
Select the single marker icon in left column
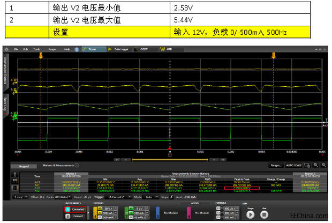(15, 175)
